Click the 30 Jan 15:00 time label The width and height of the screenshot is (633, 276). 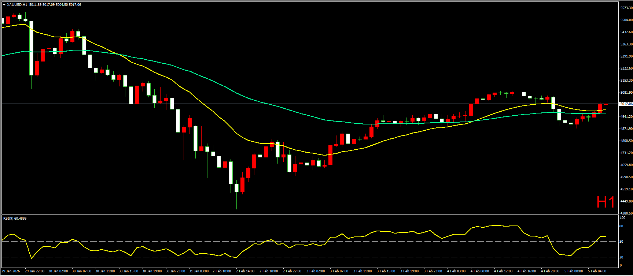pyautogui.click(x=128, y=271)
